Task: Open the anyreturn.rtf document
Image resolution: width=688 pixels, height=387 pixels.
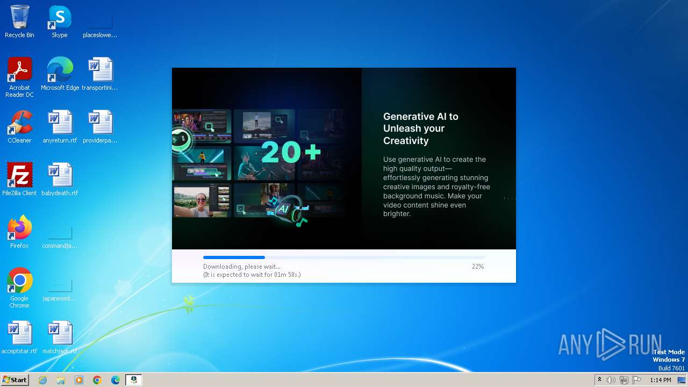Action: click(x=60, y=127)
